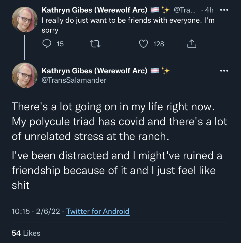Open @TransSalamander profile handle
The width and height of the screenshot is (241, 243).
pos(74,80)
